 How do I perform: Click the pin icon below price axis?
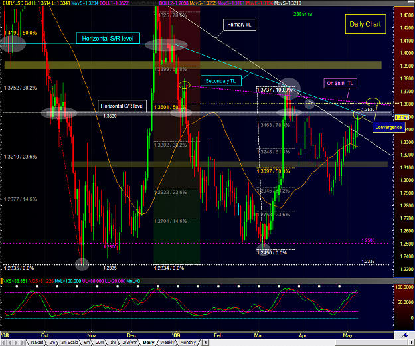(x=404, y=335)
